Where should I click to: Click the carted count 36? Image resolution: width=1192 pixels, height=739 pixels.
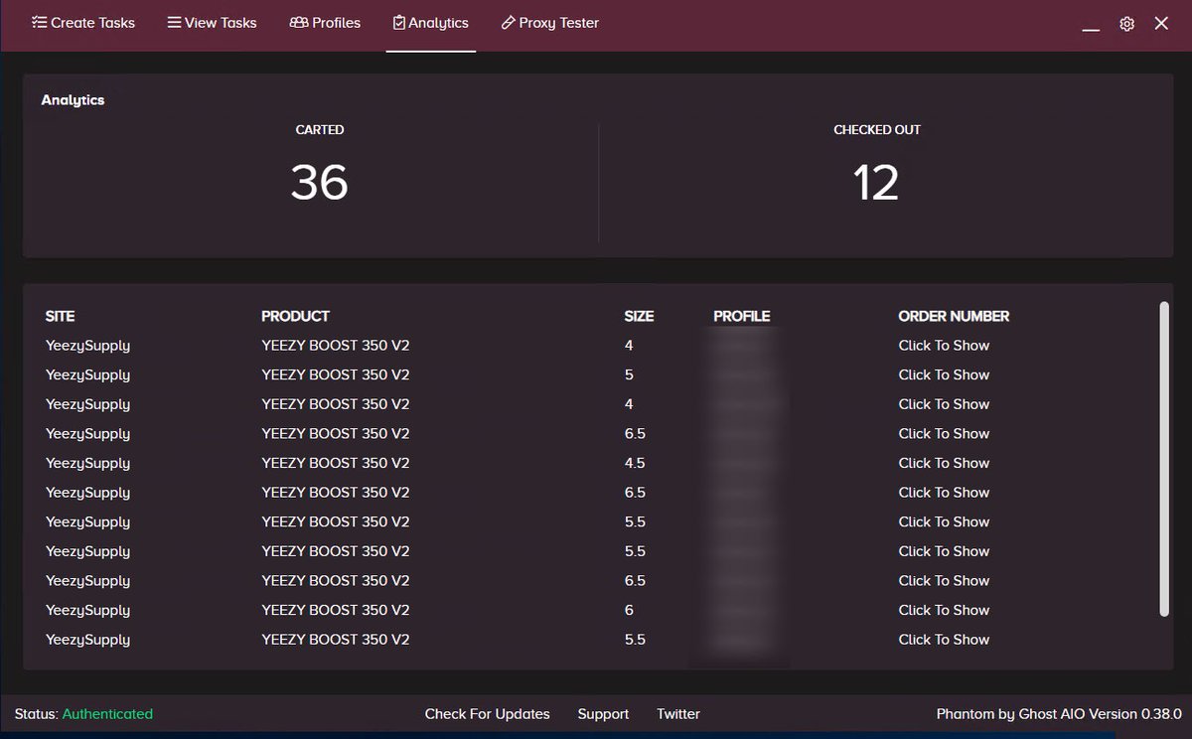pyautogui.click(x=320, y=183)
